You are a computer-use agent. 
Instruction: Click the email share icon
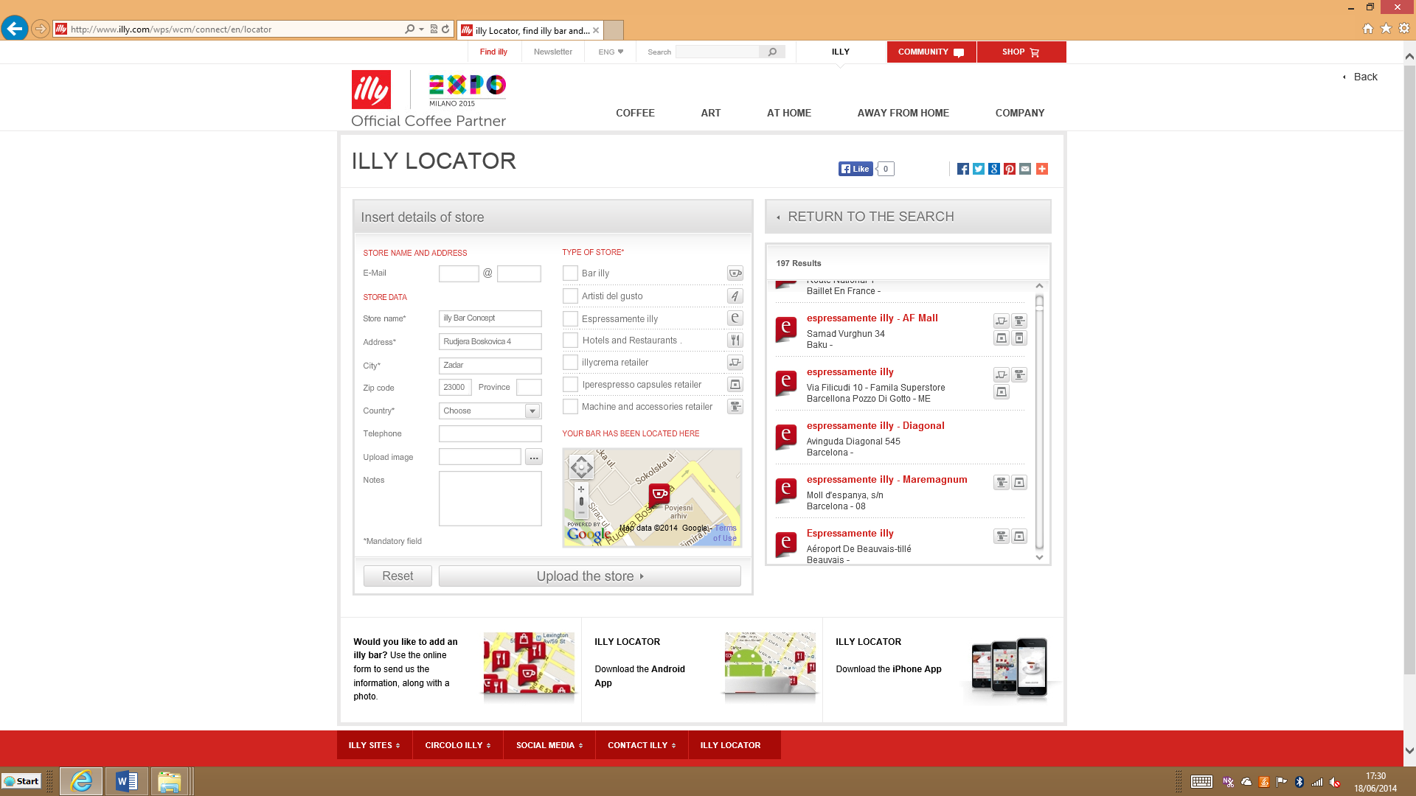point(1025,169)
